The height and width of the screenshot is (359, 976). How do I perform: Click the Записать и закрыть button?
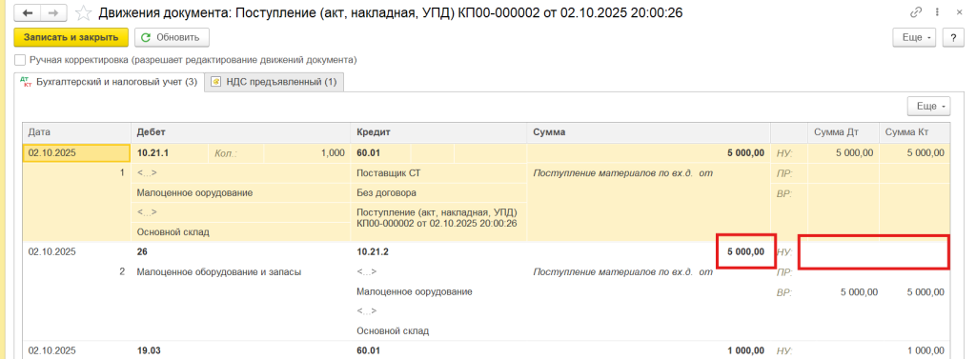(71, 37)
